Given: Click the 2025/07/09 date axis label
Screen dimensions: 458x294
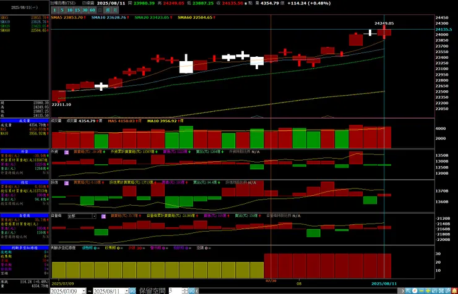Looking at the screenshot, I should (x=63, y=283).
